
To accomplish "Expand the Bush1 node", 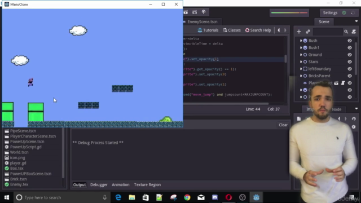I will (x=301, y=47).
